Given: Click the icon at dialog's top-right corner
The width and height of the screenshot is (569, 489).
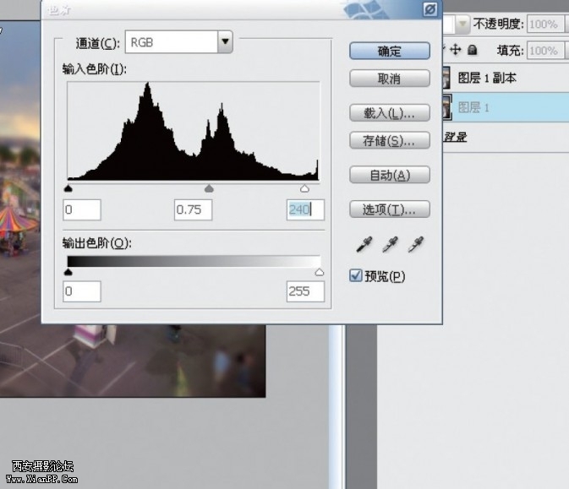Looking at the screenshot, I should [x=430, y=9].
